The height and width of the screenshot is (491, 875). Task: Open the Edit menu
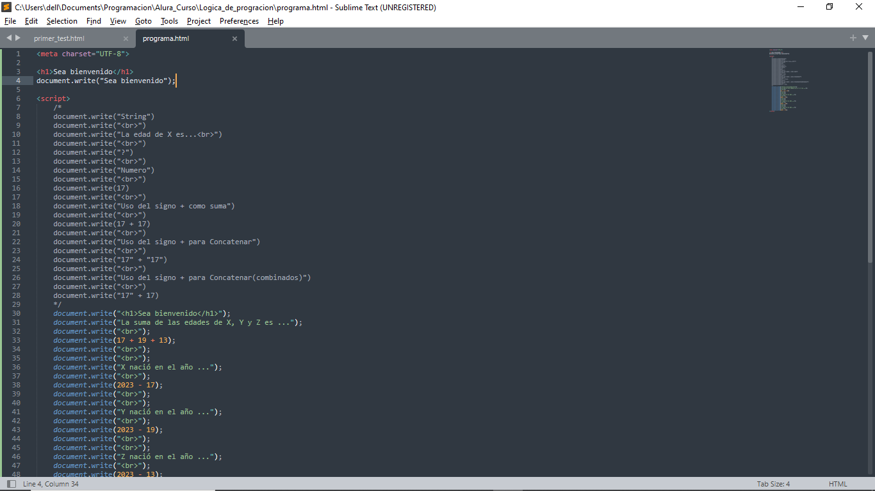pos(31,21)
